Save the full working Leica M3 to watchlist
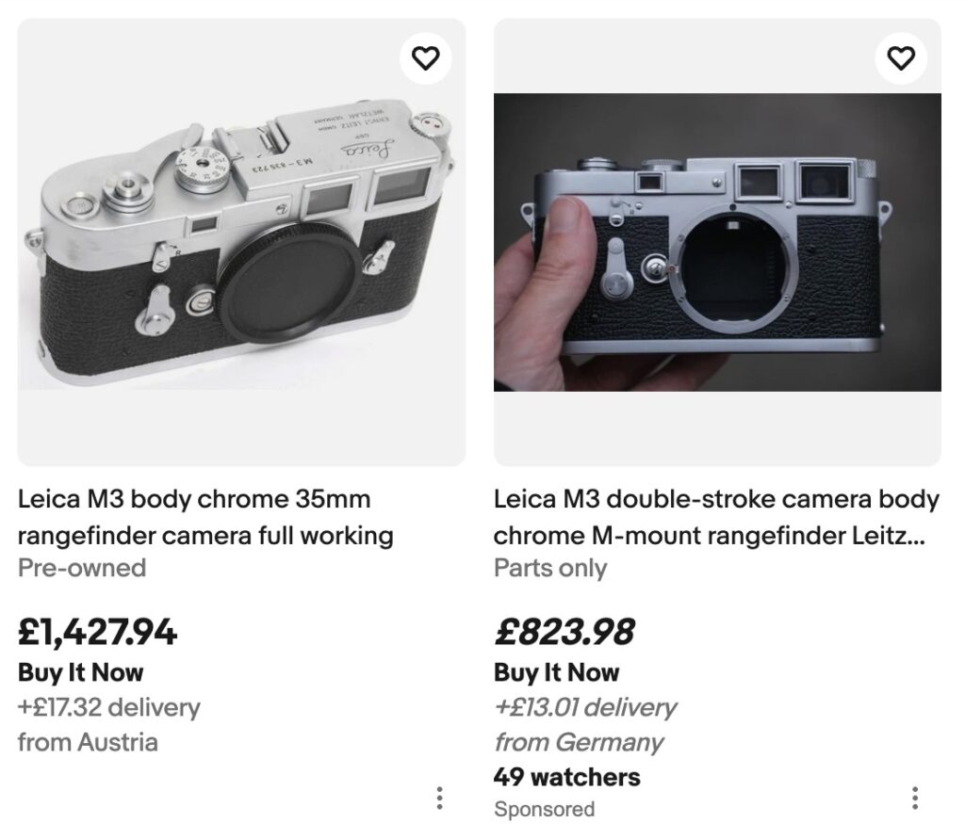The height and width of the screenshot is (839, 965). pos(426,58)
